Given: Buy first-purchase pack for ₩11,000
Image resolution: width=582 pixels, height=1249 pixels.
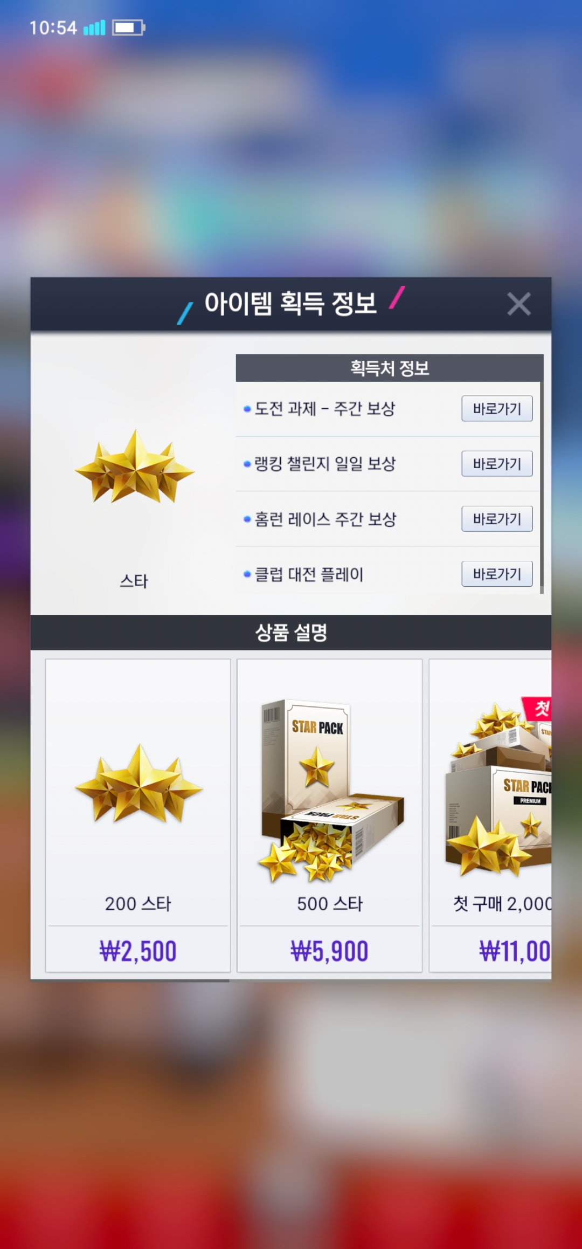Looking at the screenshot, I should coord(515,951).
